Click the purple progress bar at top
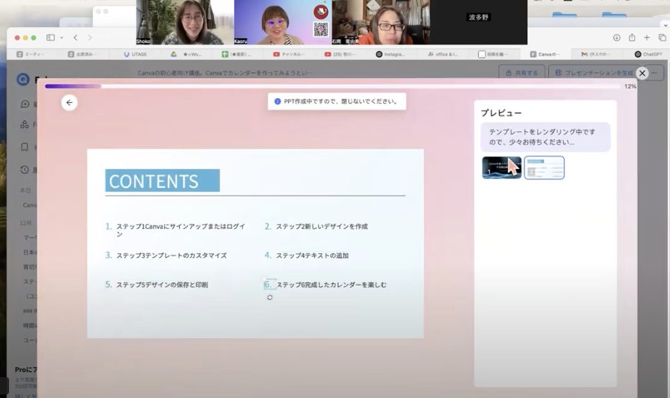 click(x=73, y=86)
